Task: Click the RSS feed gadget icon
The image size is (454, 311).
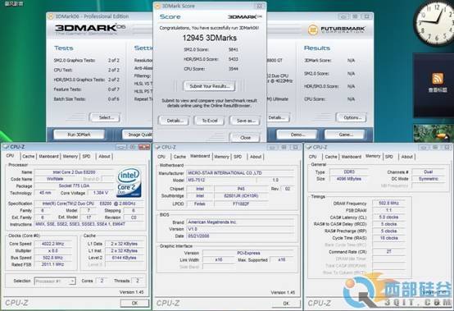Action: point(438,78)
